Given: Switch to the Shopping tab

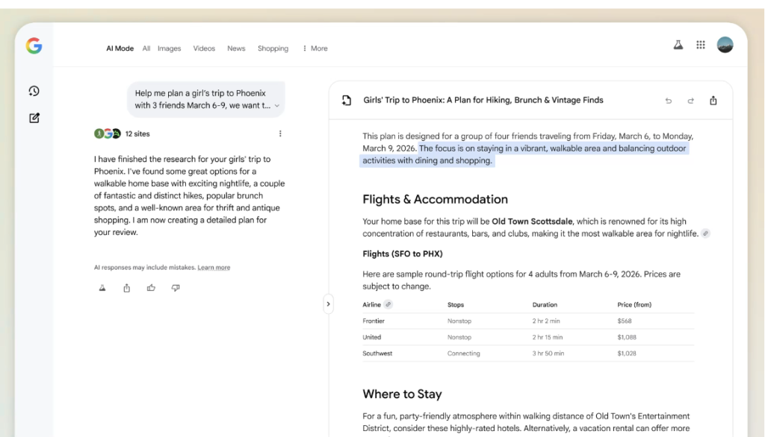Looking at the screenshot, I should (x=273, y=48).
